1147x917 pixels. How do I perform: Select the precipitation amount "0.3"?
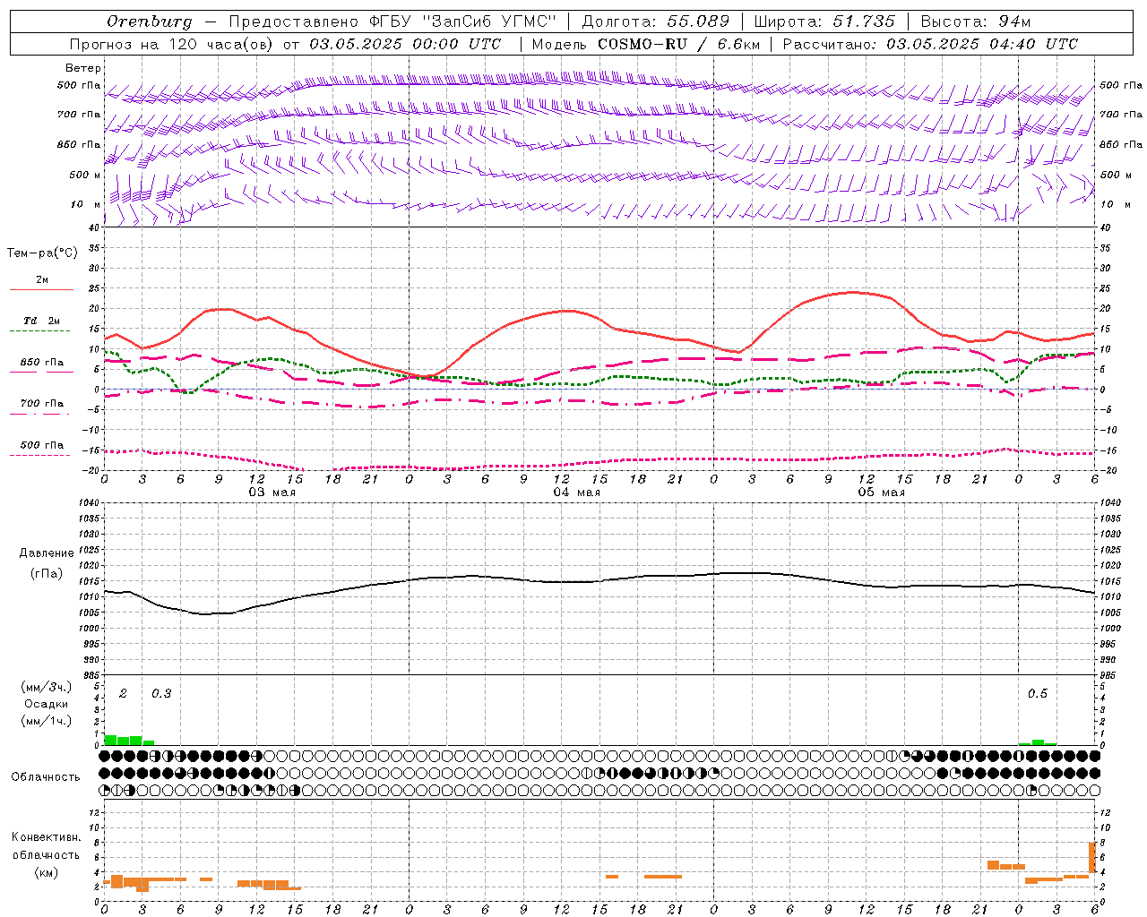point(161,694)
